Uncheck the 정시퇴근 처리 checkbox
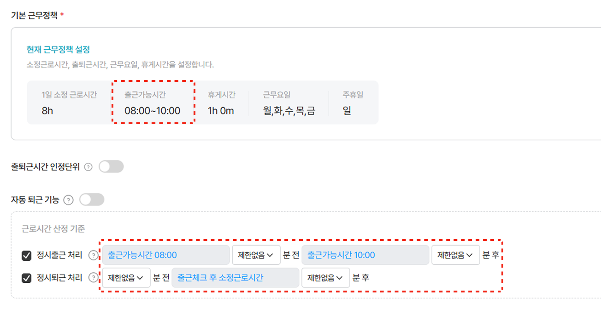 point(27,278)
